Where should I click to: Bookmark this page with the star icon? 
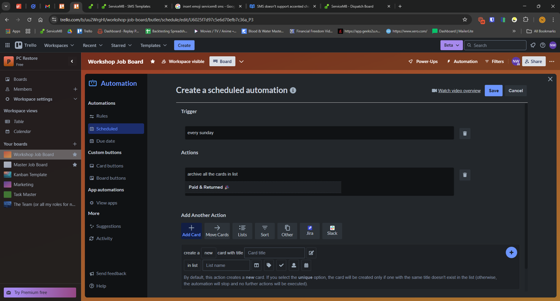(465, 20)
